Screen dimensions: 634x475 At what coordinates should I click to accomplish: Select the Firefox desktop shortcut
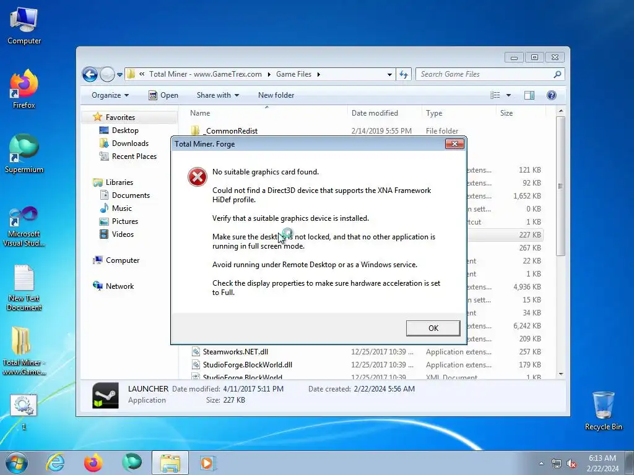(24, 89)
